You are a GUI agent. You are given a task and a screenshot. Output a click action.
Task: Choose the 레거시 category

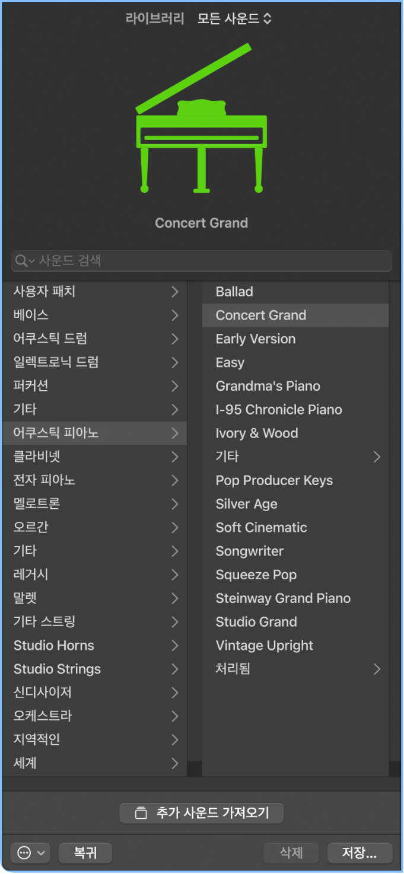click(x=95, y=575)
